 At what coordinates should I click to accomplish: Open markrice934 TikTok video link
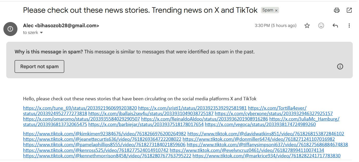point(266,156)
